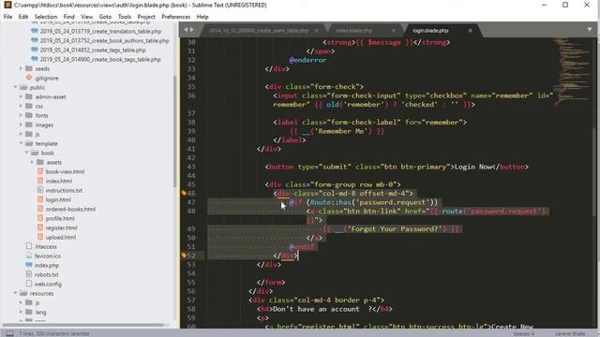Viewport: 600px width, 337px height.
Task: Change indentation via Spaces: 4
Action: 523,333
